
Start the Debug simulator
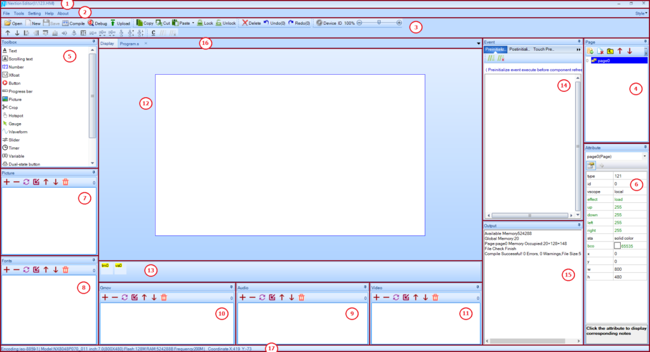click(98, 23)
